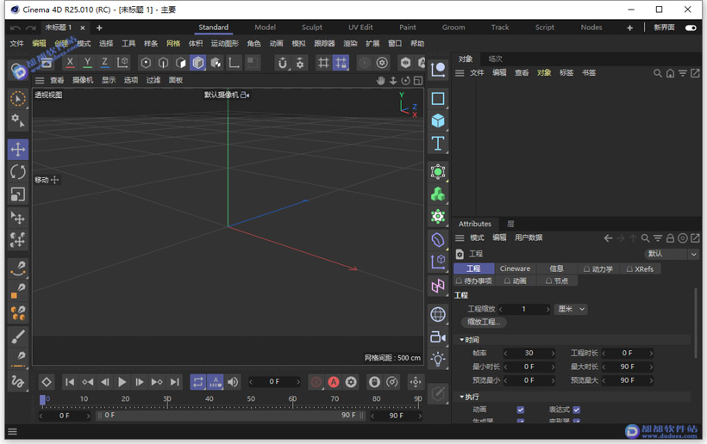
Task: Switch to Sculpt layout tab
Action: click(312, 28)
